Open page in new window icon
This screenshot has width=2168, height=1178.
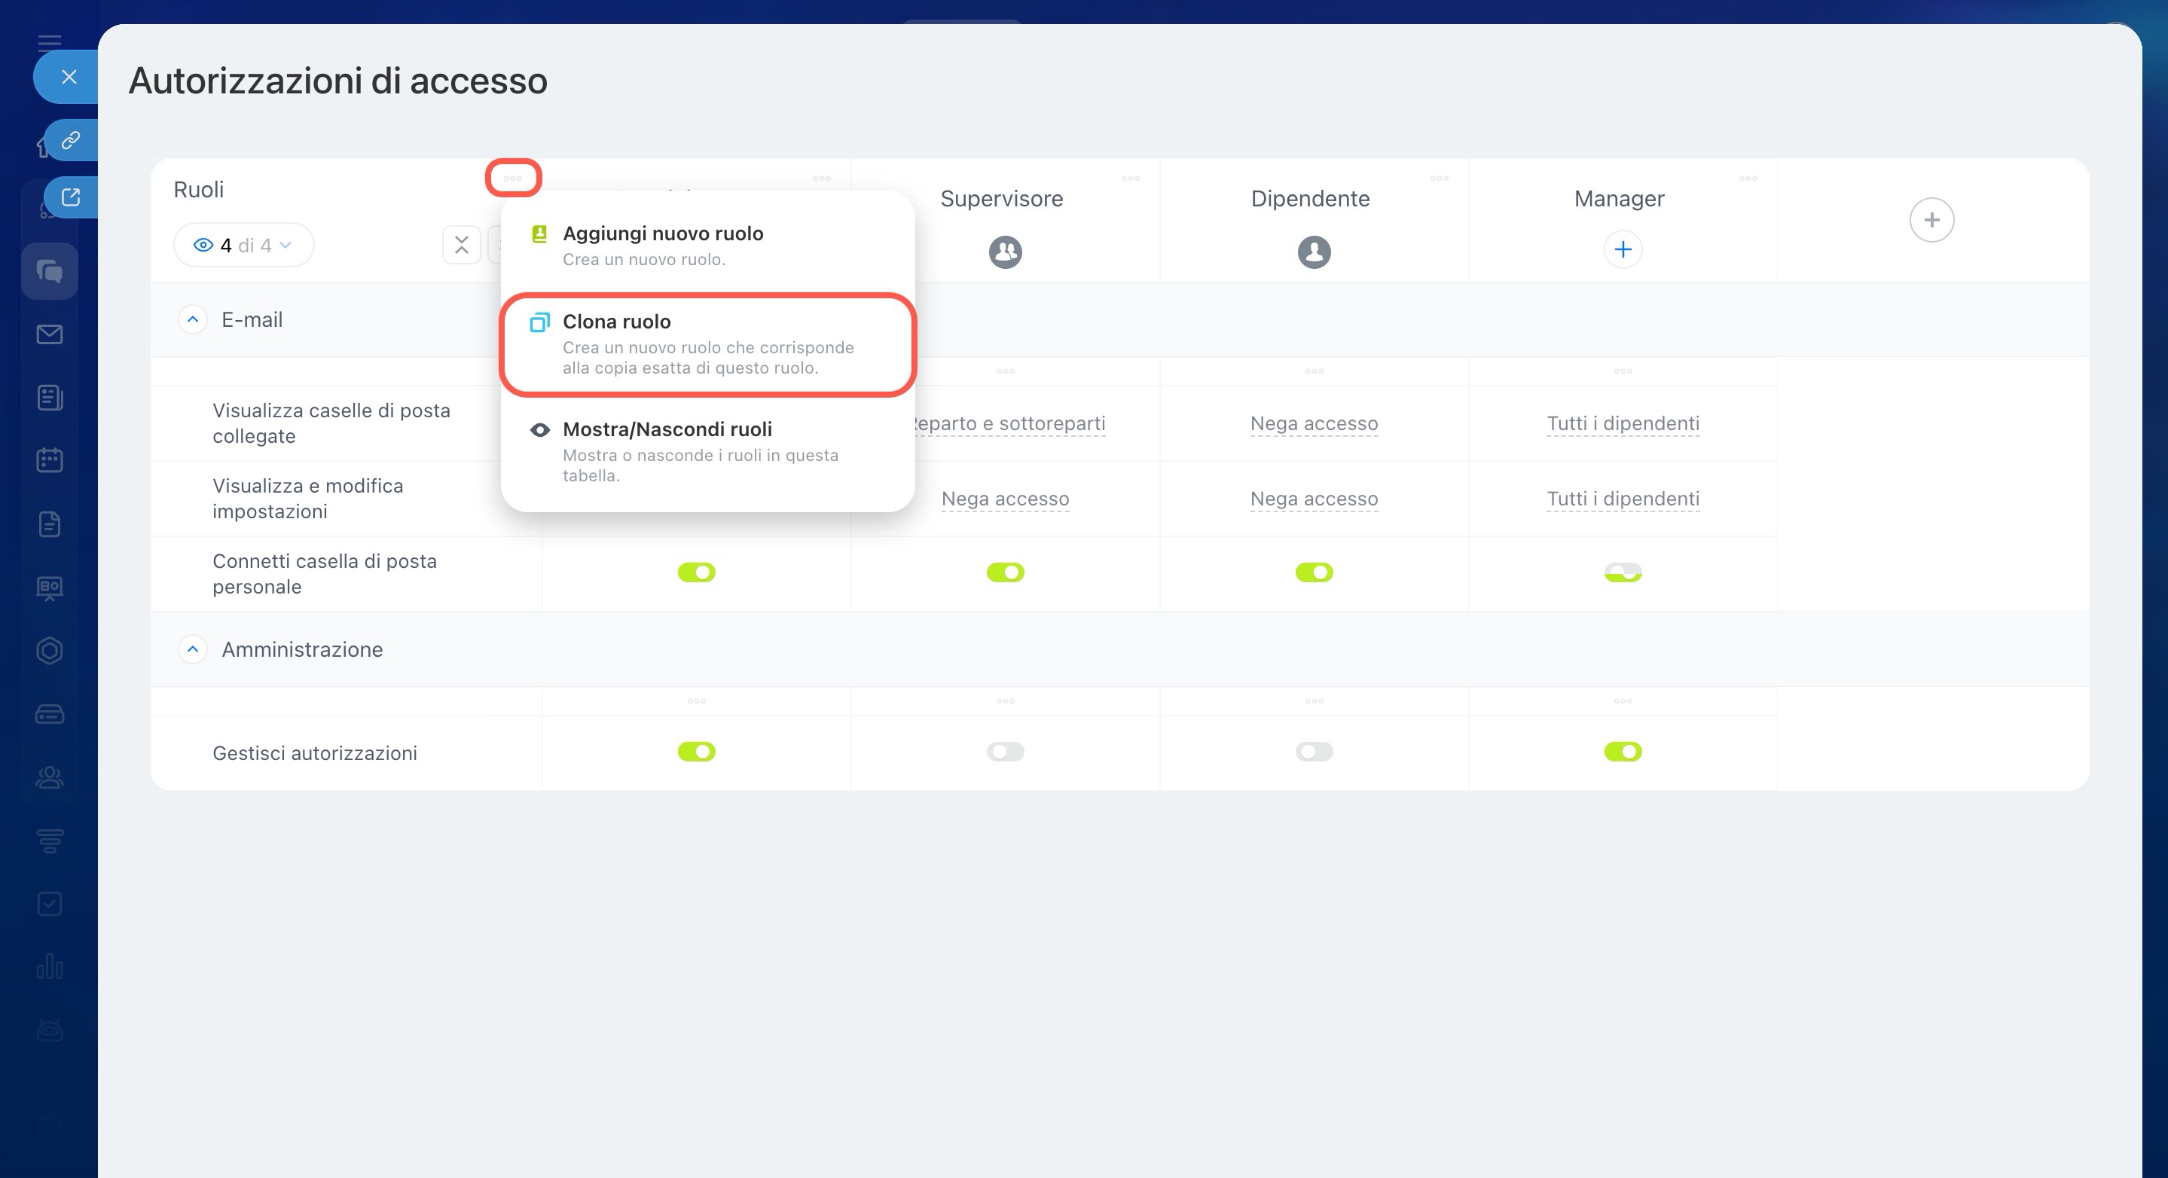[71, 197]
